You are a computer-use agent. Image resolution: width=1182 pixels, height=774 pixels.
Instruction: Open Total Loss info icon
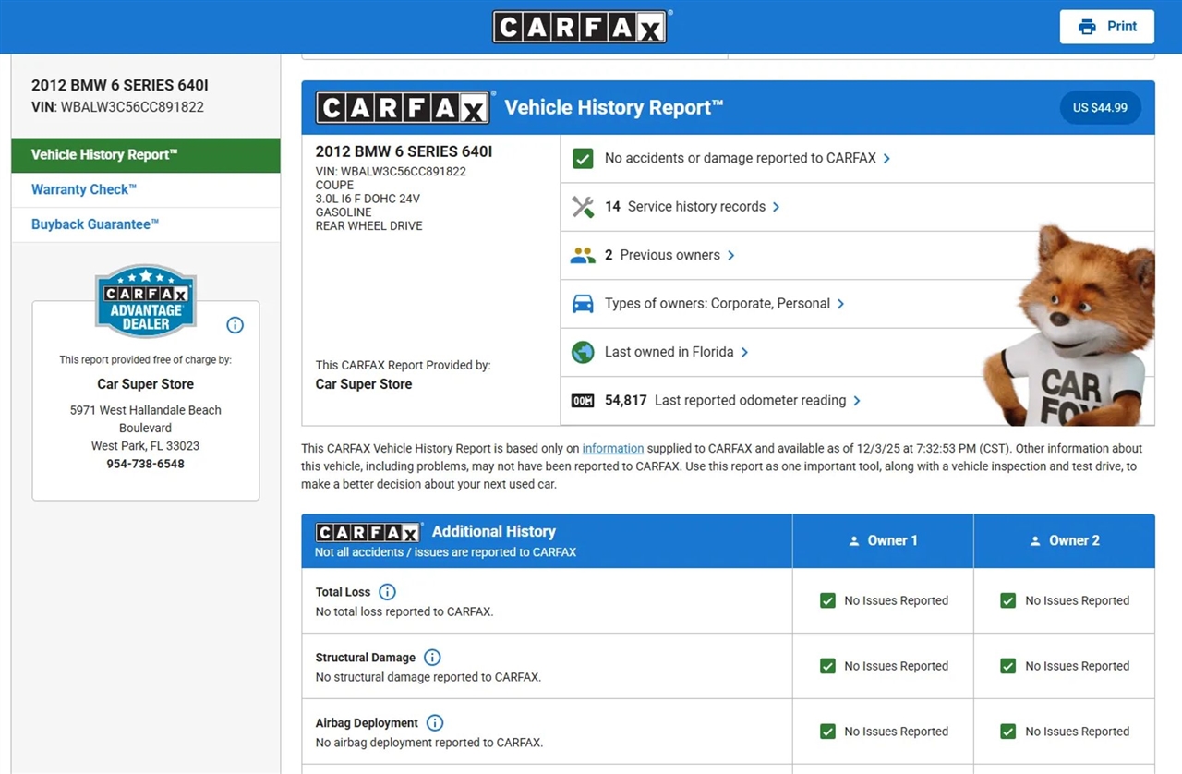click(x=387, y=592)
